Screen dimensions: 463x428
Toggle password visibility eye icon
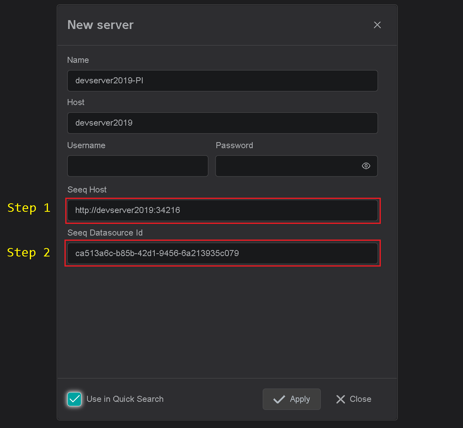pos(366,166)
